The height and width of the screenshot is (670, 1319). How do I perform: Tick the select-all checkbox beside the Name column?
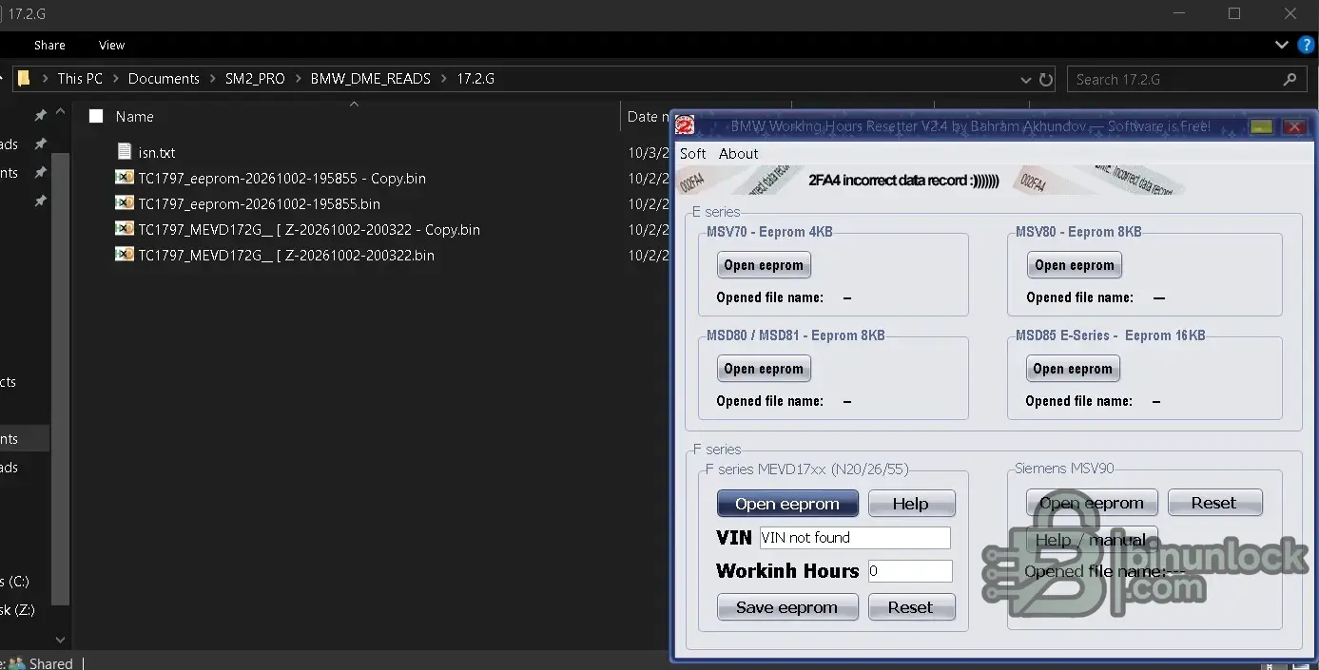[x=95, y=117]
